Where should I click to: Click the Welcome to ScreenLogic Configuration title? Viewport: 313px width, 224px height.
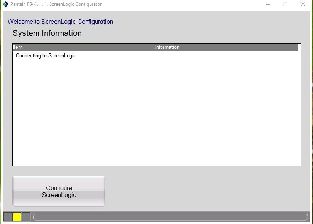click(x=61, y=22)
